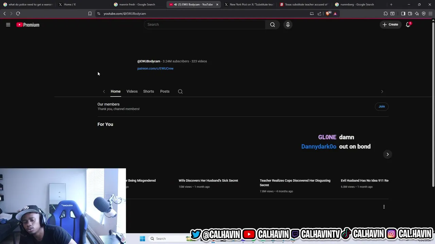435x244 pixels.
Task: Select the channel Home tab
Action: [116, 91]
